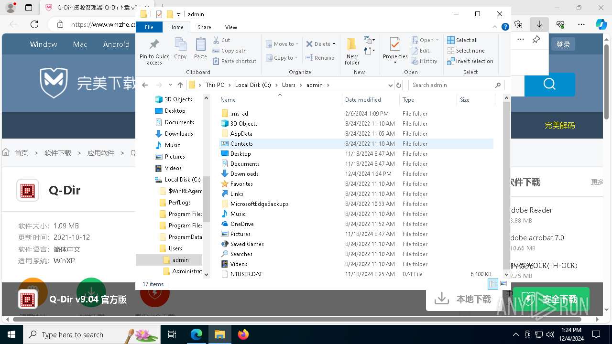Select NTUSER.DAT file
This screenshot has height=344, width=612.
tap(246, 274)
